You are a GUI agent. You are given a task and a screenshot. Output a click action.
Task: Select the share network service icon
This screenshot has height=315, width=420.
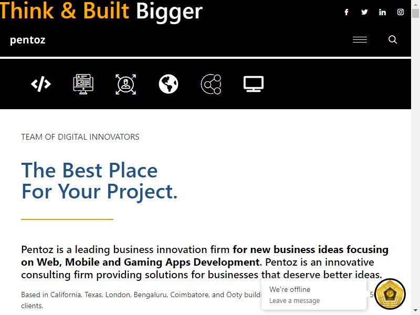[211, 84]
